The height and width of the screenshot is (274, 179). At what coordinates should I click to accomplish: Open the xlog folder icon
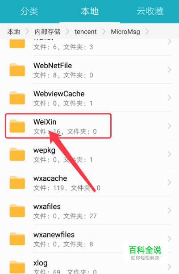point(17,267)
